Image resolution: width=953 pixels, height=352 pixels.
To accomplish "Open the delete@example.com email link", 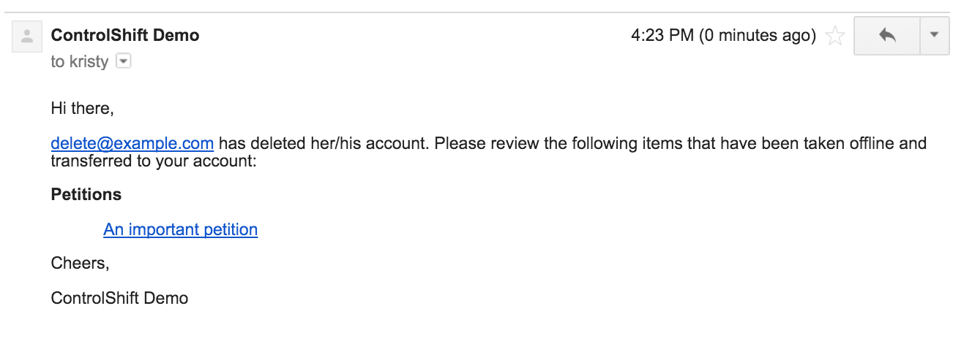I will (x=132, y=143).
